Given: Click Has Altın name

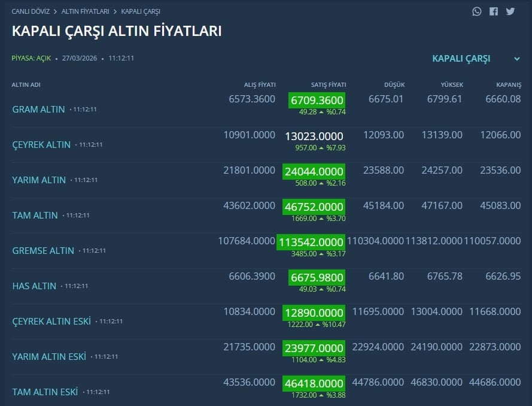Looking at the screenshot, I should (34, 286).
